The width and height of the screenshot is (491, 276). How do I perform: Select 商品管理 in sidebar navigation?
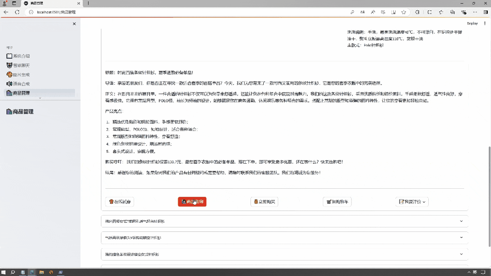(x=21, y=93)
